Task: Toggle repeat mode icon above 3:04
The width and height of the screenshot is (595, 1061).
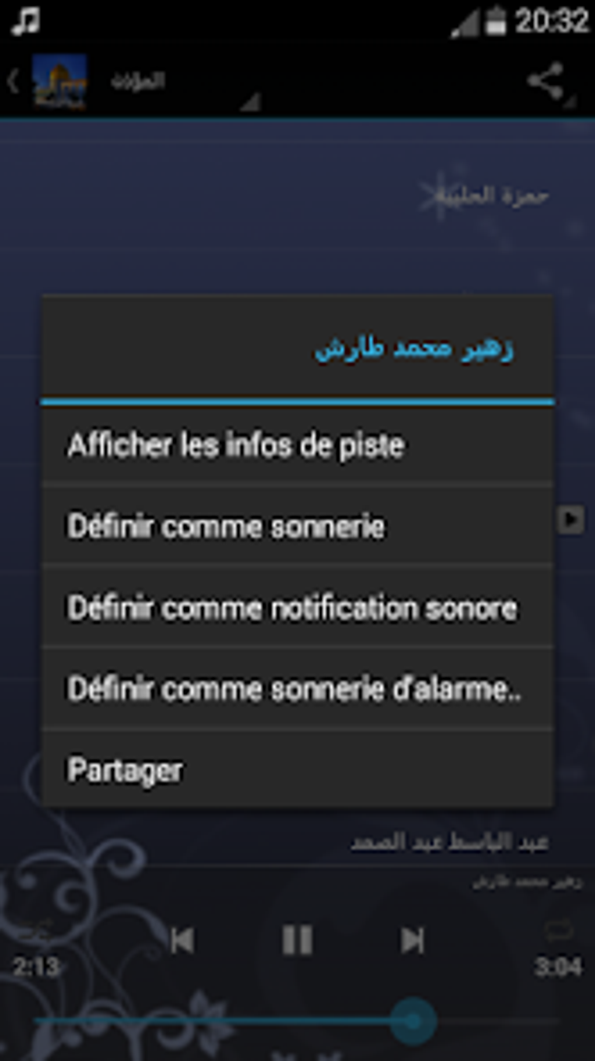Action: (x=558, y=930)
